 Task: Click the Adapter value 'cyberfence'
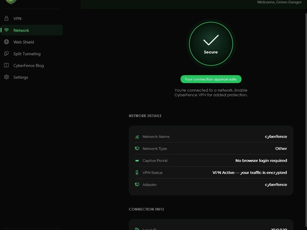pyautogui.click(x=276, y=185)
